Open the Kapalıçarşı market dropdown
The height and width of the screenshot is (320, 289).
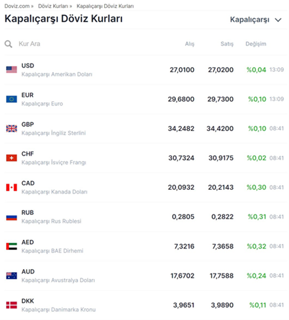(x=256, y=20)
